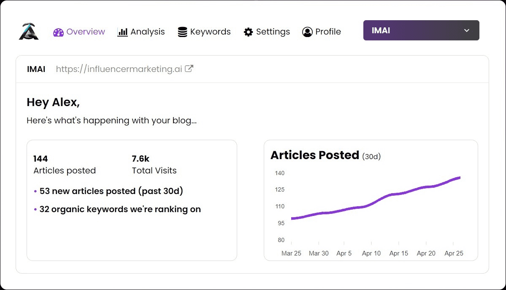Click the bullet marker beside organic keywords stat

click(35, 209)
